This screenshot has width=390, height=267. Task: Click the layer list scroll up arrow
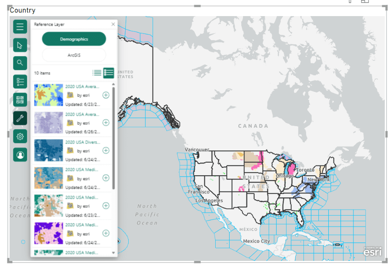tap(113, 84)
